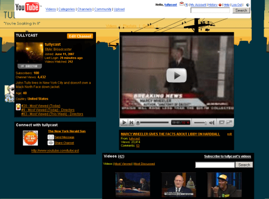Open the Videos link in top navigation
Viewport: 269px width, 199px height.
[50, 9]
